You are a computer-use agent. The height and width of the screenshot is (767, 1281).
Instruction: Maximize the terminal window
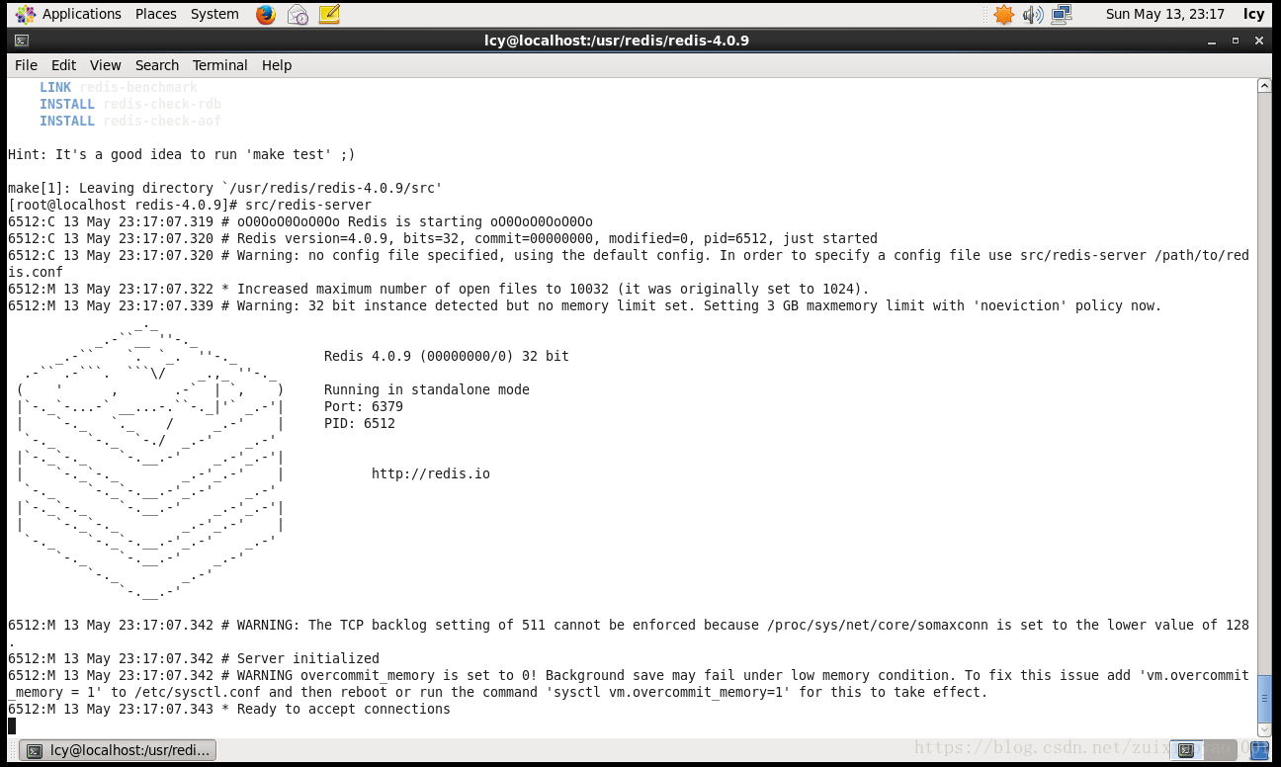click(x=1235, y=41)
